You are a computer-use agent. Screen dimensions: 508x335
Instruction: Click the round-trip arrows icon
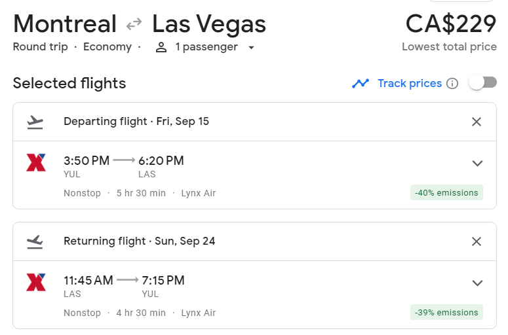(134, 24)
